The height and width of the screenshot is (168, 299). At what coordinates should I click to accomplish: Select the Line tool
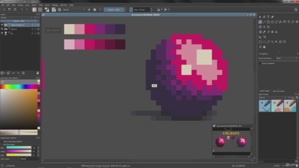pyautogui.click(x=264, y=22)
